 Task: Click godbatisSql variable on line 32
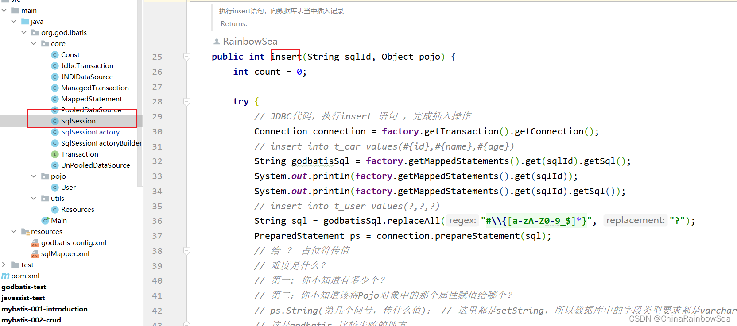pyautogui.click(x=320, y=161)
